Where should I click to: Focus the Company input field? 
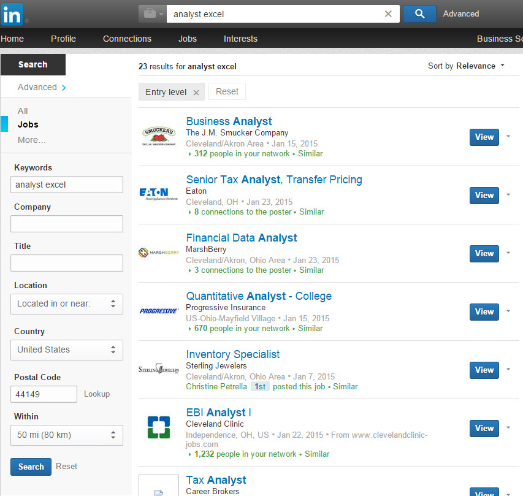67,224
